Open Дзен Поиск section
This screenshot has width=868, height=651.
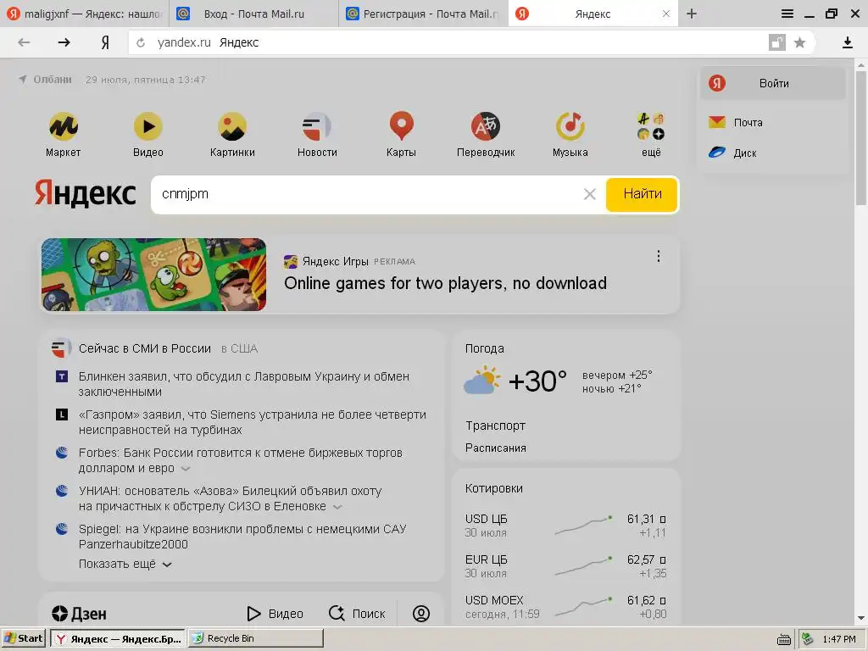(357, 614)
